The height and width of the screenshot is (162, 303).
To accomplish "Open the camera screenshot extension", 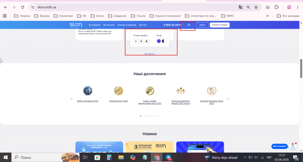I will [267, 7].
